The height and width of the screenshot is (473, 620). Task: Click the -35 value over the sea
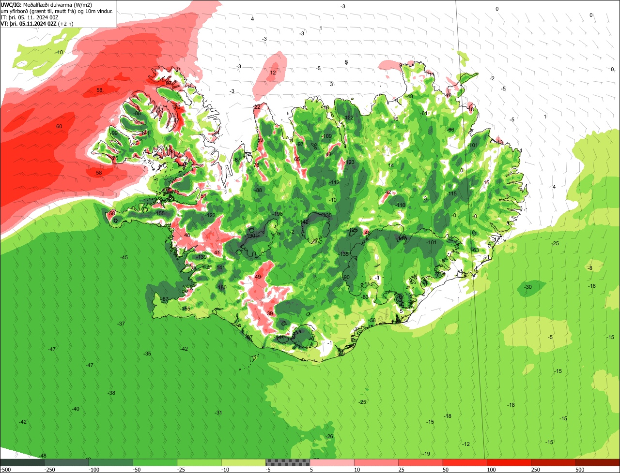[x=147, y=354]
